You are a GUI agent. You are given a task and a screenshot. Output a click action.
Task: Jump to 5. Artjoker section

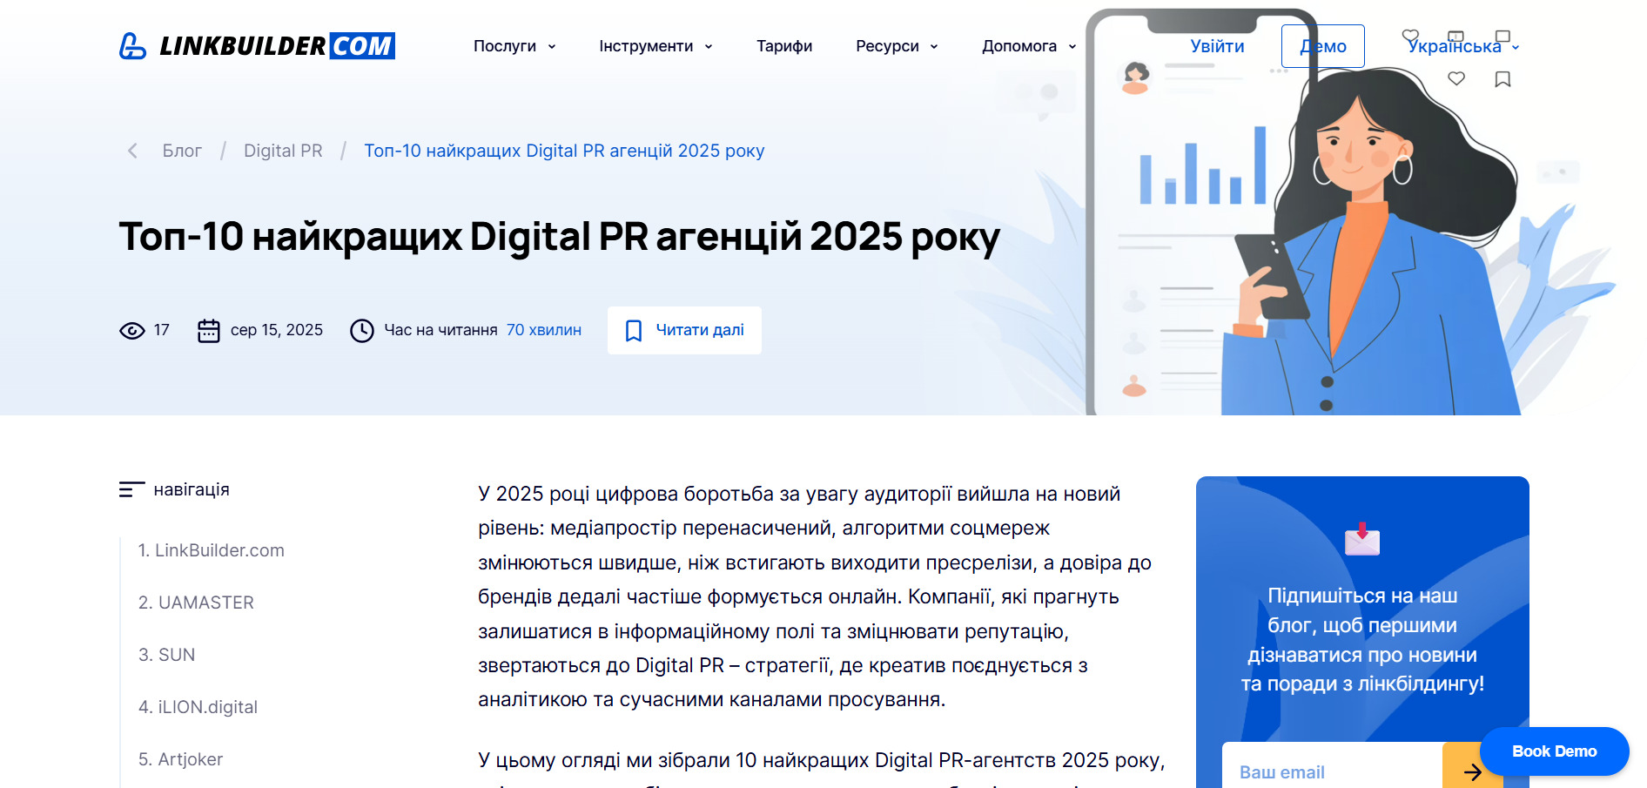pyautogui.click(x=181, y=759)
